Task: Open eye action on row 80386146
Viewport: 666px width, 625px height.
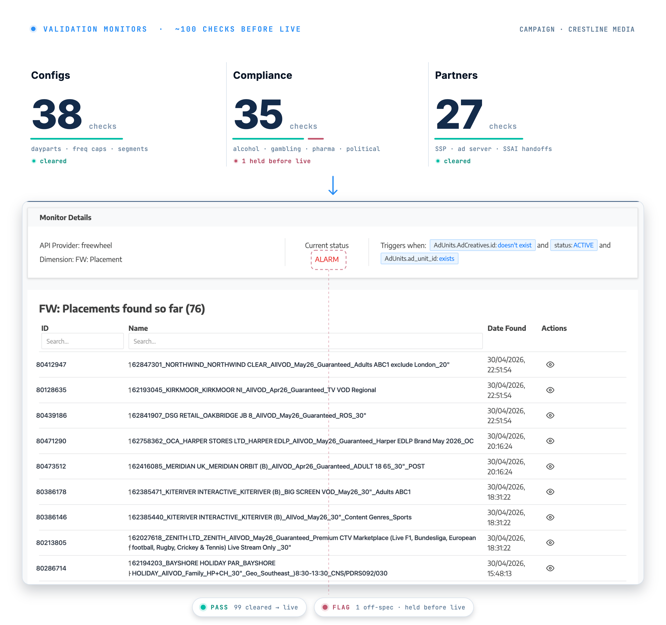Action: point(550,517)
